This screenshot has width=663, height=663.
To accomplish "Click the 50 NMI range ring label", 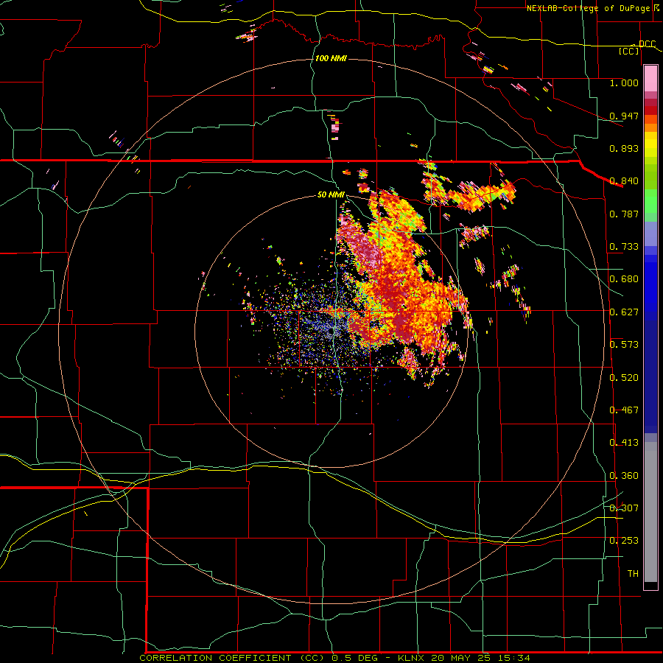I will pyautogui.click(x=331, y=194).
